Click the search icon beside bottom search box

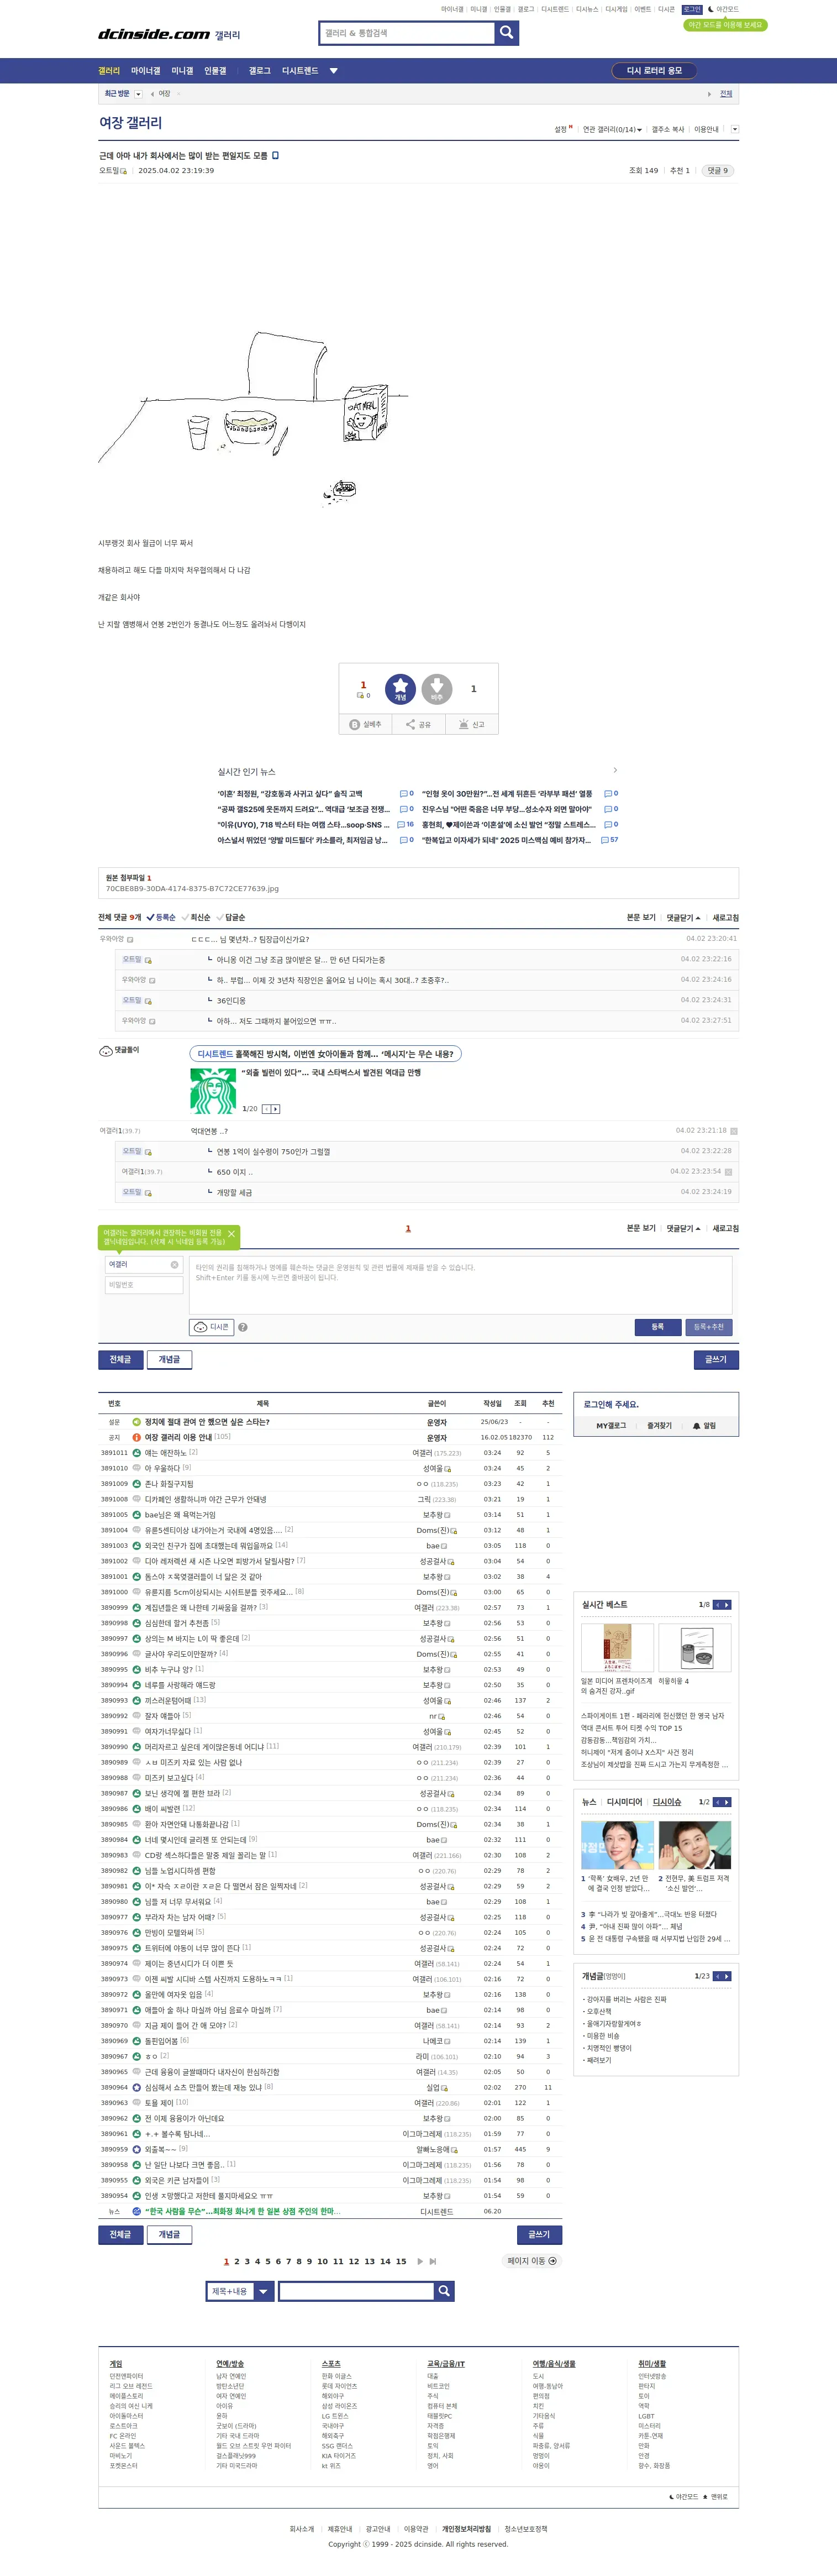point(444,2290)
